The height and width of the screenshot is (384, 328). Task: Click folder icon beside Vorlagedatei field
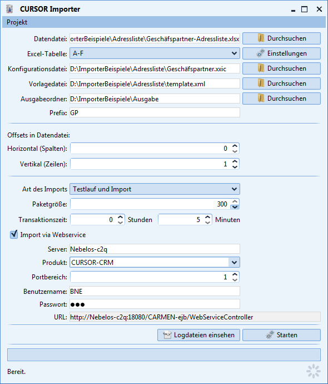point(261,83)
